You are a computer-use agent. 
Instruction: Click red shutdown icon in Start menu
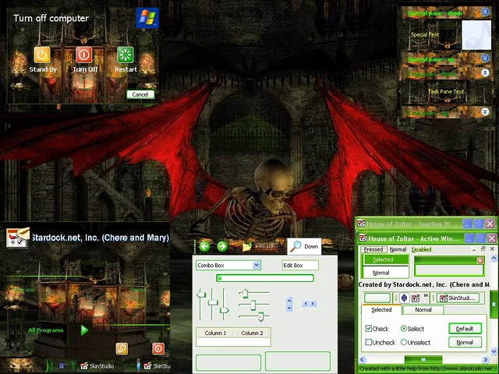point(157,348)
